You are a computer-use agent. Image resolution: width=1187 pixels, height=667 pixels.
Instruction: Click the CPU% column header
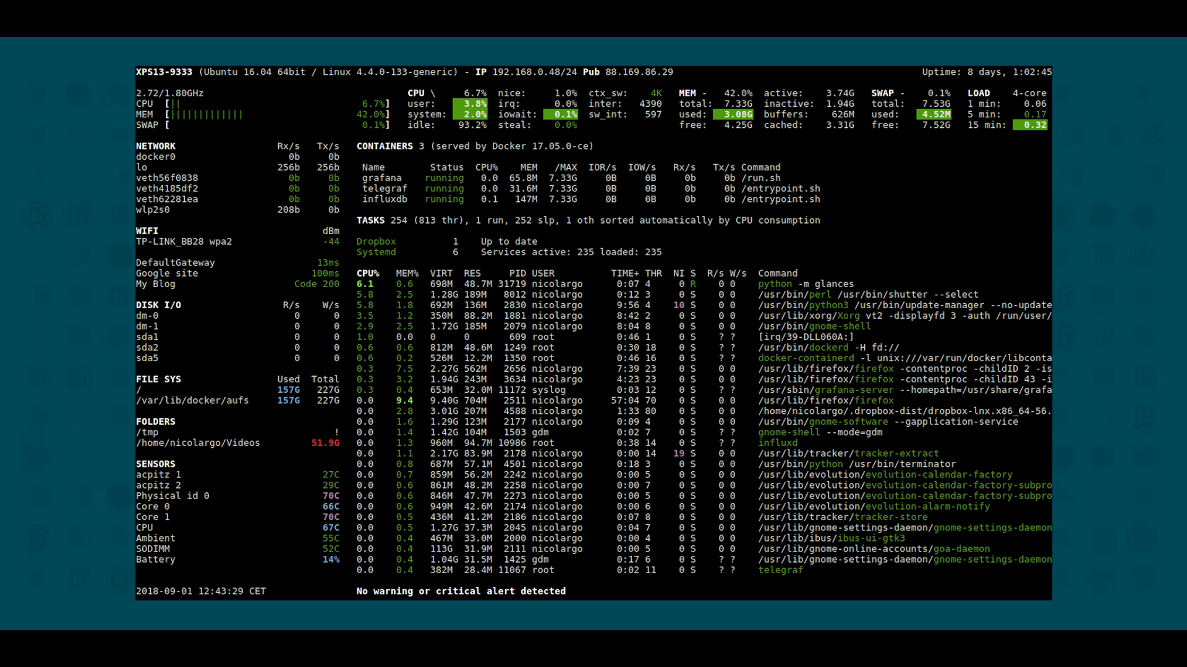tap(368, 273)
